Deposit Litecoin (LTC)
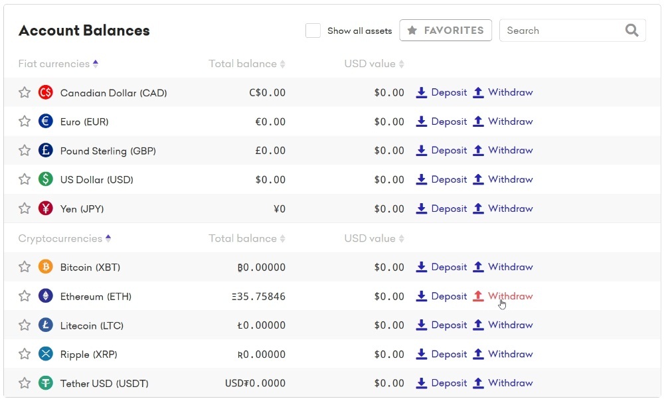The height and width of the screenshot is (401, 664). 442,325
